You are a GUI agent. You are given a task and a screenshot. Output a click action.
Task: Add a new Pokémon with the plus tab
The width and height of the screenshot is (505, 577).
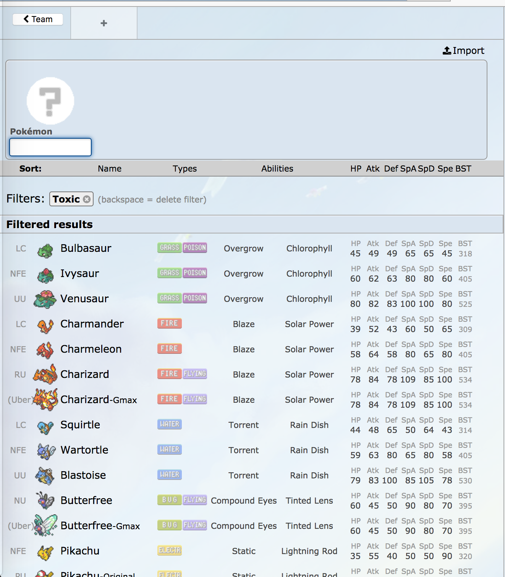point(104,23)
